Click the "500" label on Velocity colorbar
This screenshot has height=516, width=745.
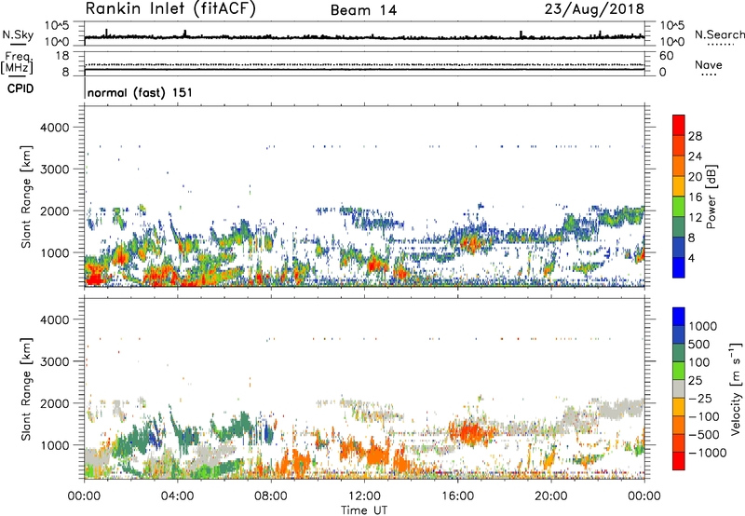click(x=699, y=344)
